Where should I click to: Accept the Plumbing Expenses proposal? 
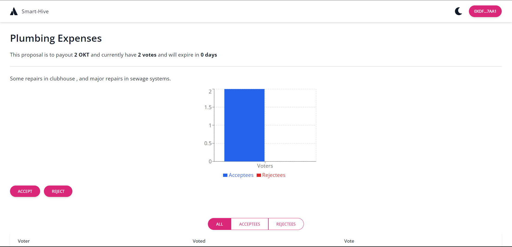coord(25,191)
